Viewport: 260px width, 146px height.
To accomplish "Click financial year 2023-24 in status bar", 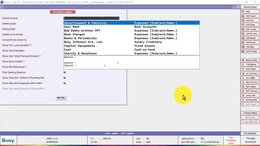I will point(107,139).
